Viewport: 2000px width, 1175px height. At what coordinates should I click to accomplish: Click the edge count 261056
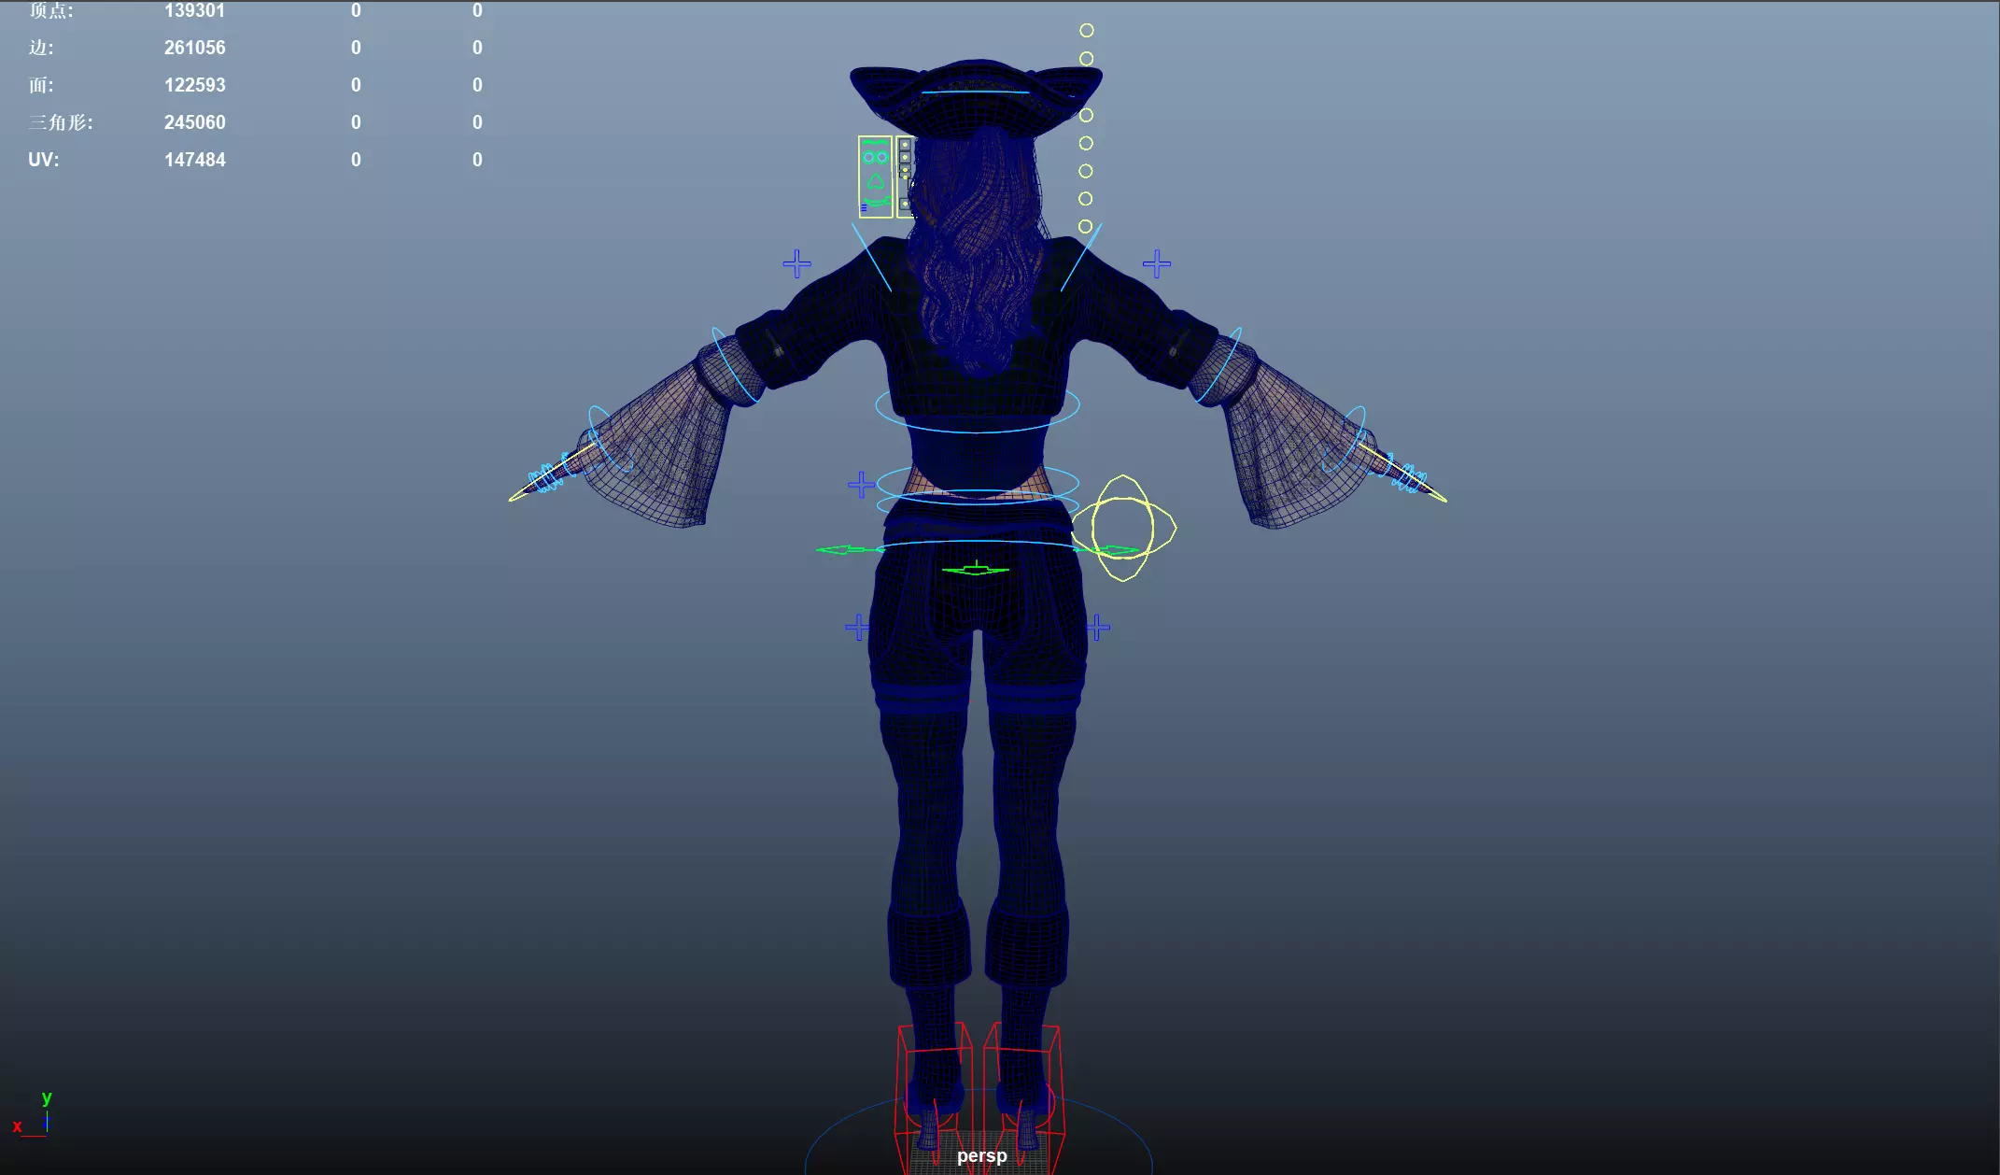pyautogui.click(x=195, y=48)
